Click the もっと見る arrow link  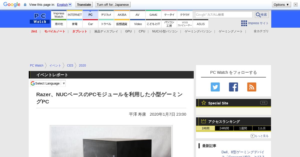pos(259,136)
